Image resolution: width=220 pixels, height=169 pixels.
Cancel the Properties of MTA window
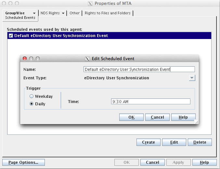[x=152, y=162]
